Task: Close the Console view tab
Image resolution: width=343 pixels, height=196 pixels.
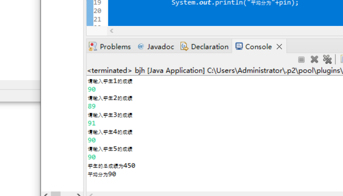Action: pos(279,47)
